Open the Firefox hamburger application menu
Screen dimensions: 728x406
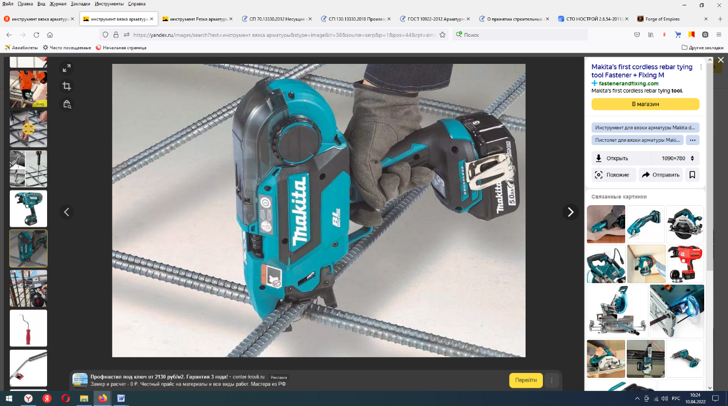point(719,35)
